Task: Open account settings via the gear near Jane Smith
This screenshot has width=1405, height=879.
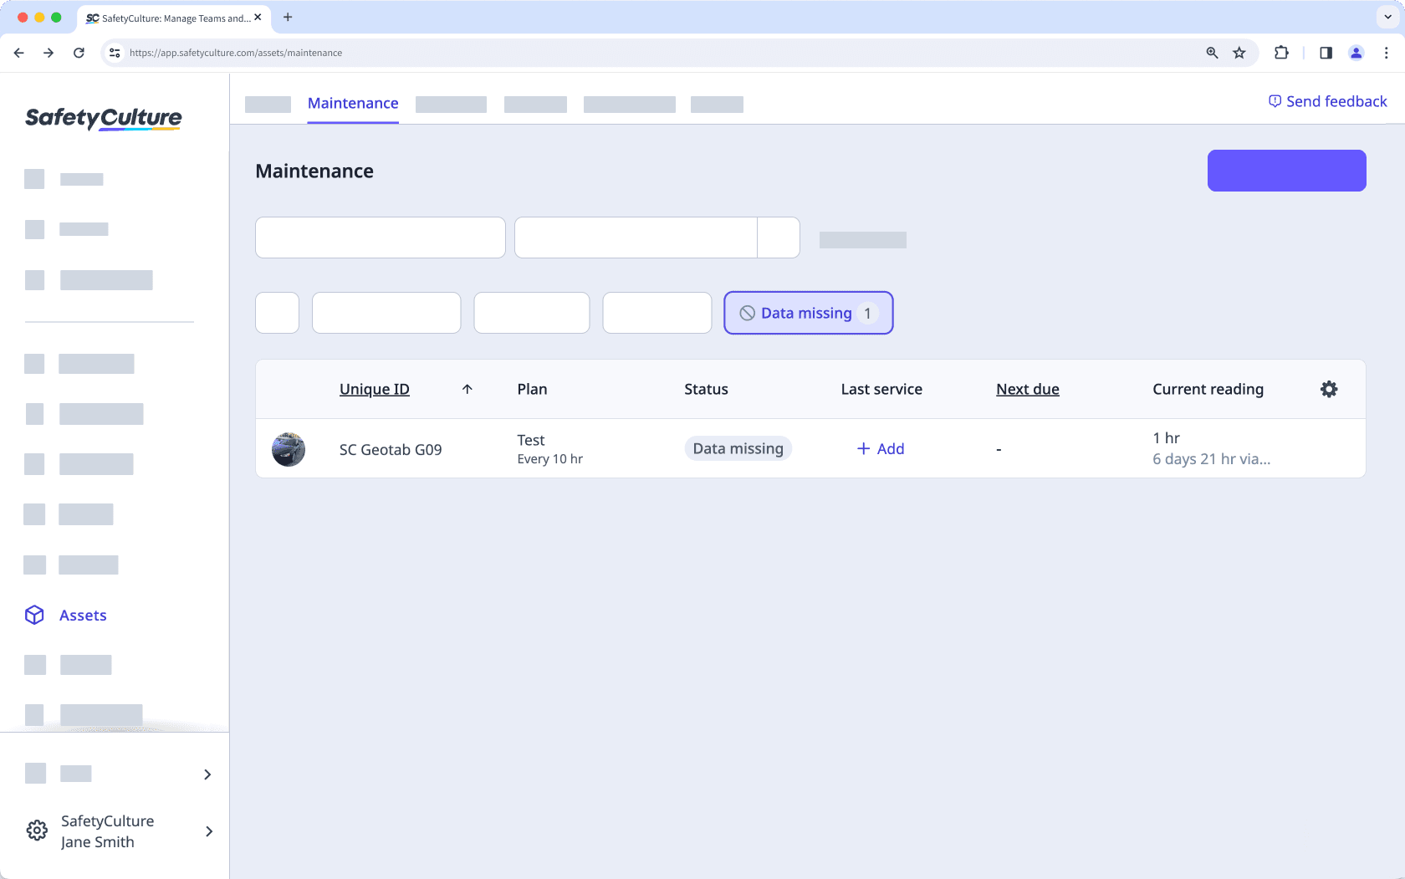Action: point(36,830)
